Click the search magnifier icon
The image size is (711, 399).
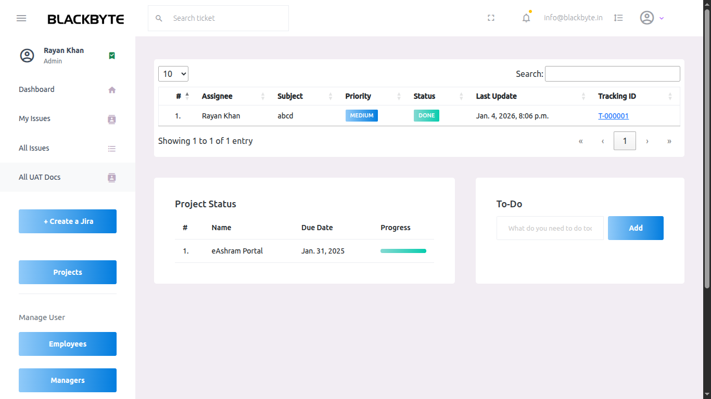click(x=159, y=18)
